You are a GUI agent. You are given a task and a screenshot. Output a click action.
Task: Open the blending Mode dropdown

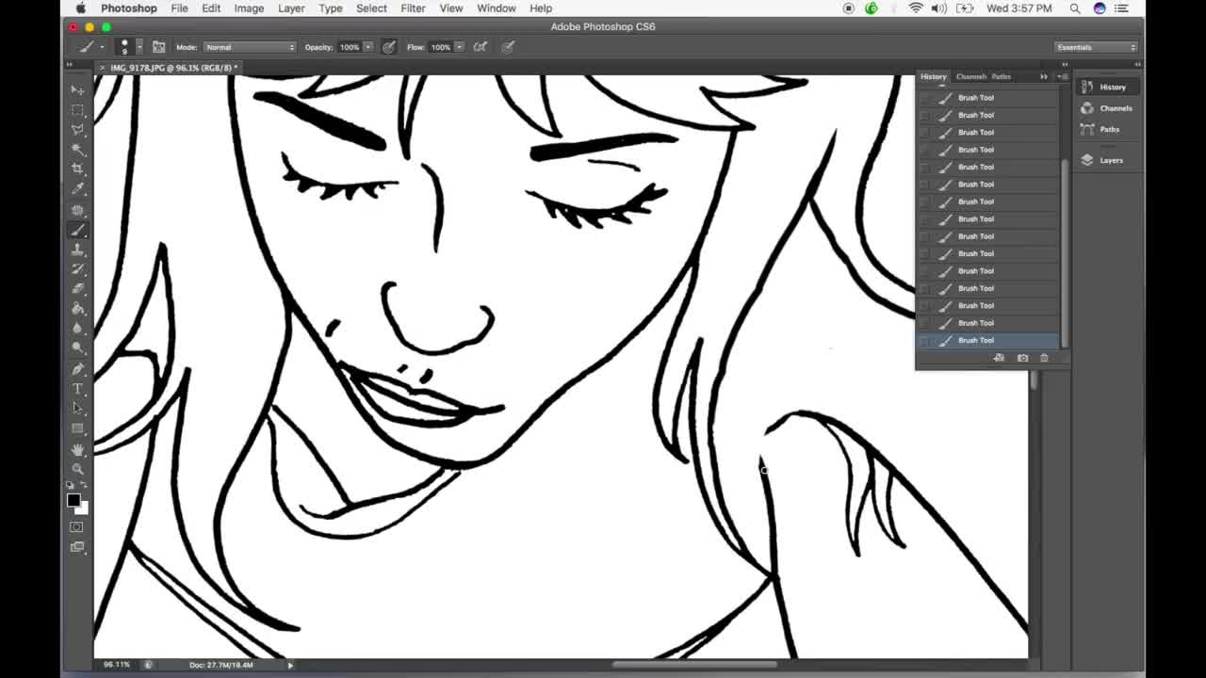point(250,47)
